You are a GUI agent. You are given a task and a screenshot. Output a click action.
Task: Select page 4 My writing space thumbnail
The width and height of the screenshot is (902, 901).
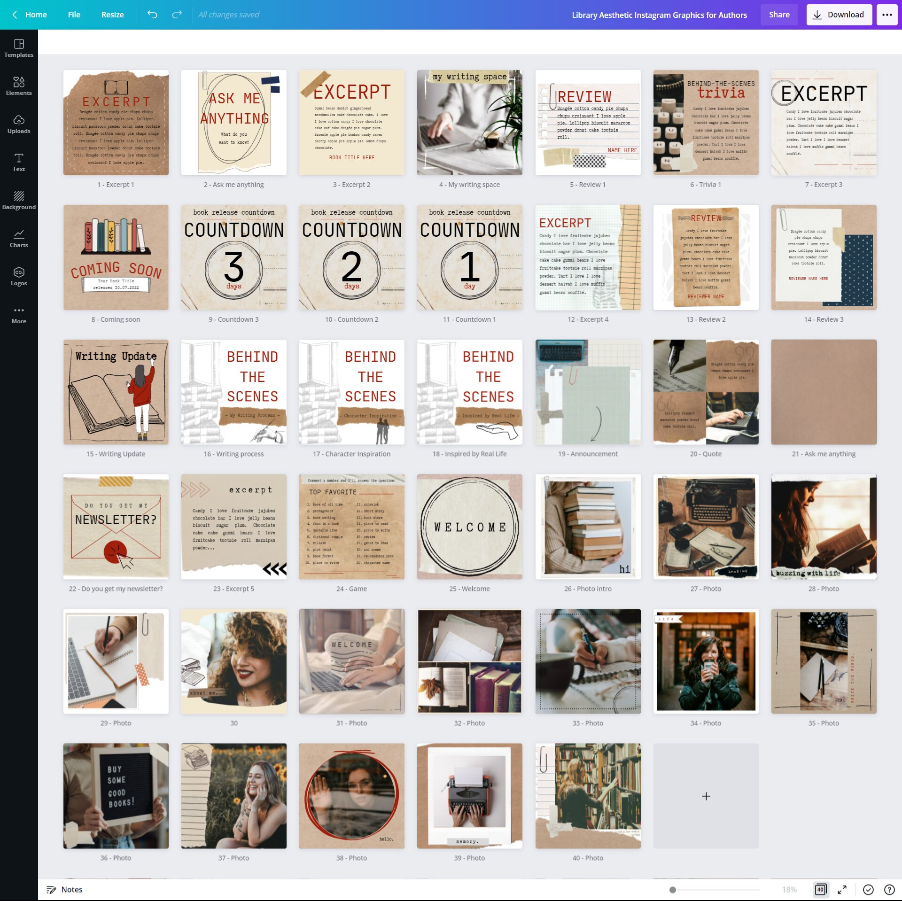pyautogui.click(x=469, y=123)
